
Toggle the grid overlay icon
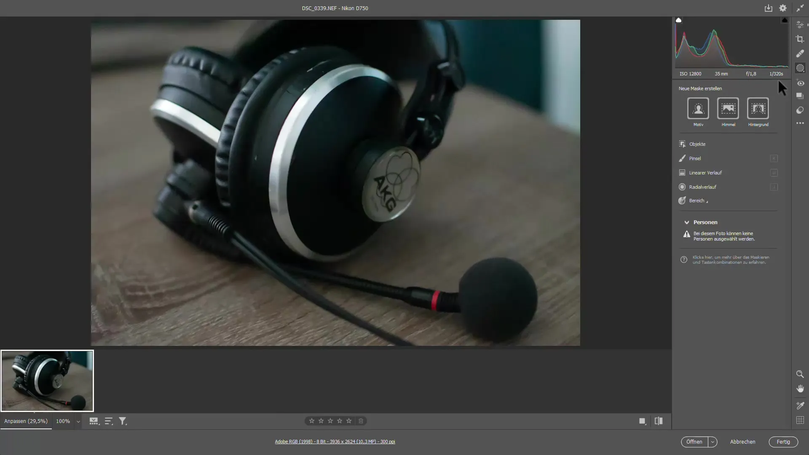800,420
